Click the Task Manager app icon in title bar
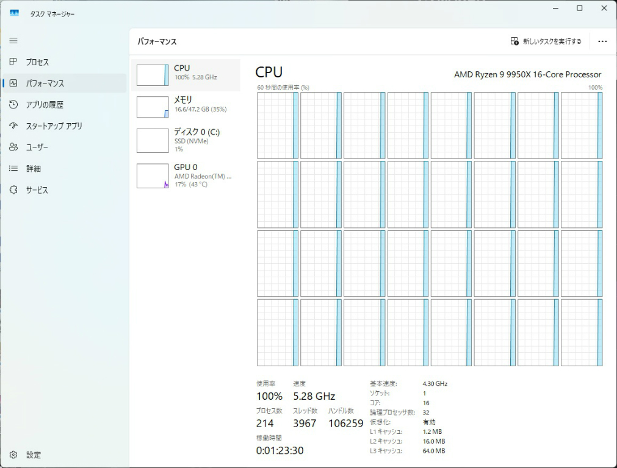The image size is (617, 468). pos(15,13)
